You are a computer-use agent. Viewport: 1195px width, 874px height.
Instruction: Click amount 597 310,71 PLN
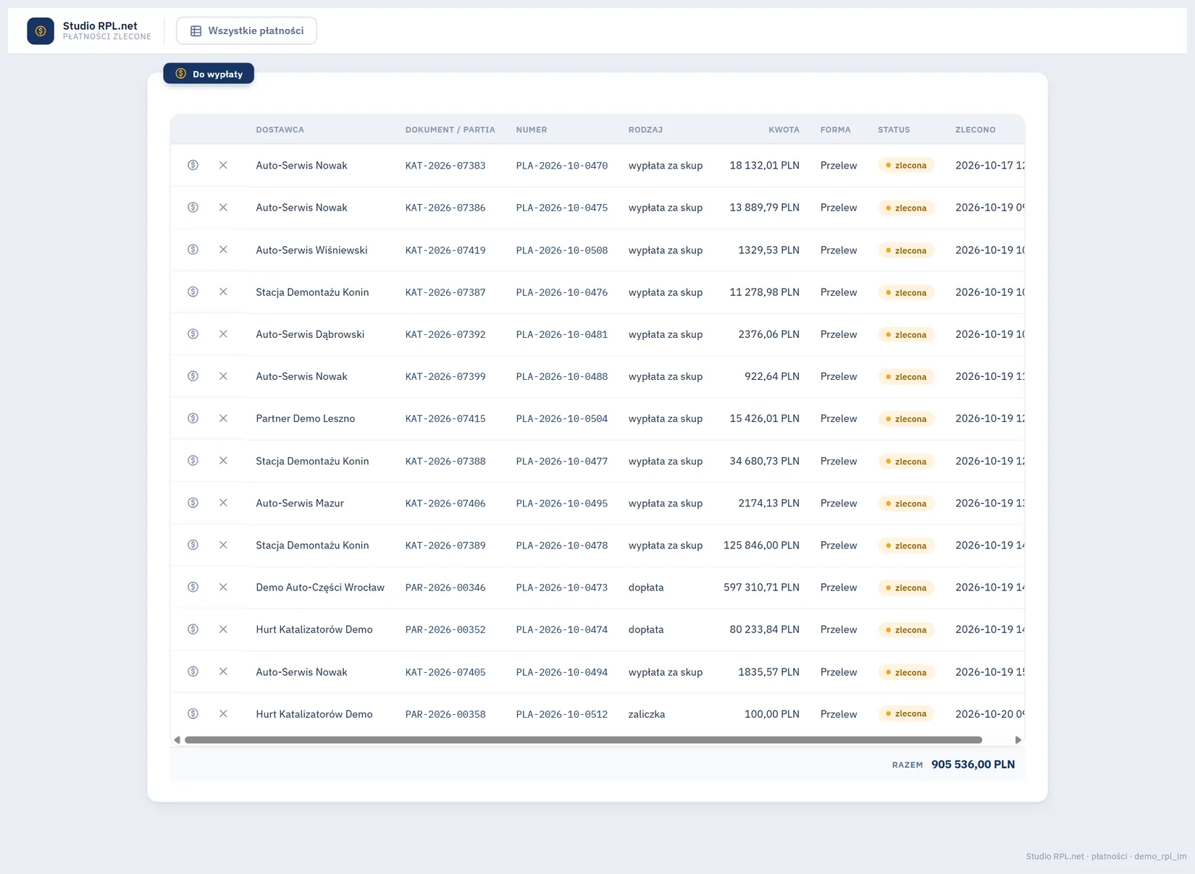pos(761,587)
